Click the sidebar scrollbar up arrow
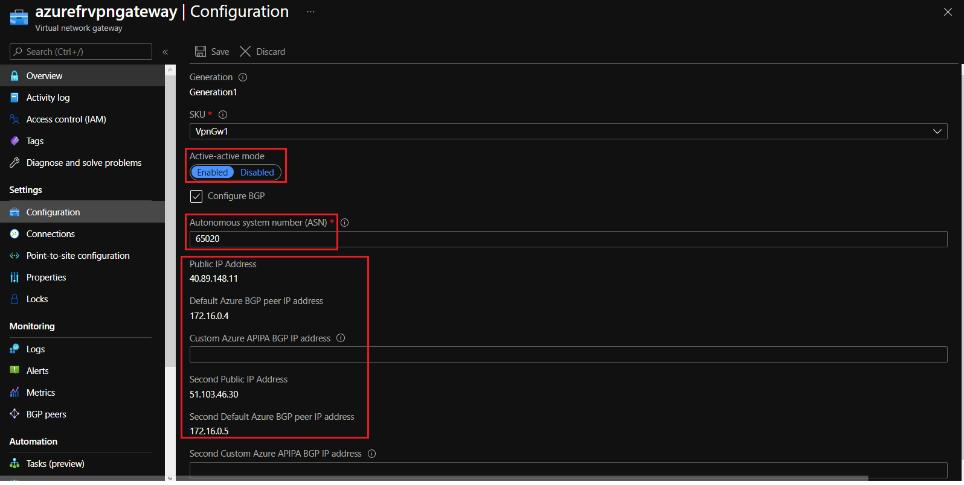Viewport: 964px width, 485px height. [x=170, y=70]
